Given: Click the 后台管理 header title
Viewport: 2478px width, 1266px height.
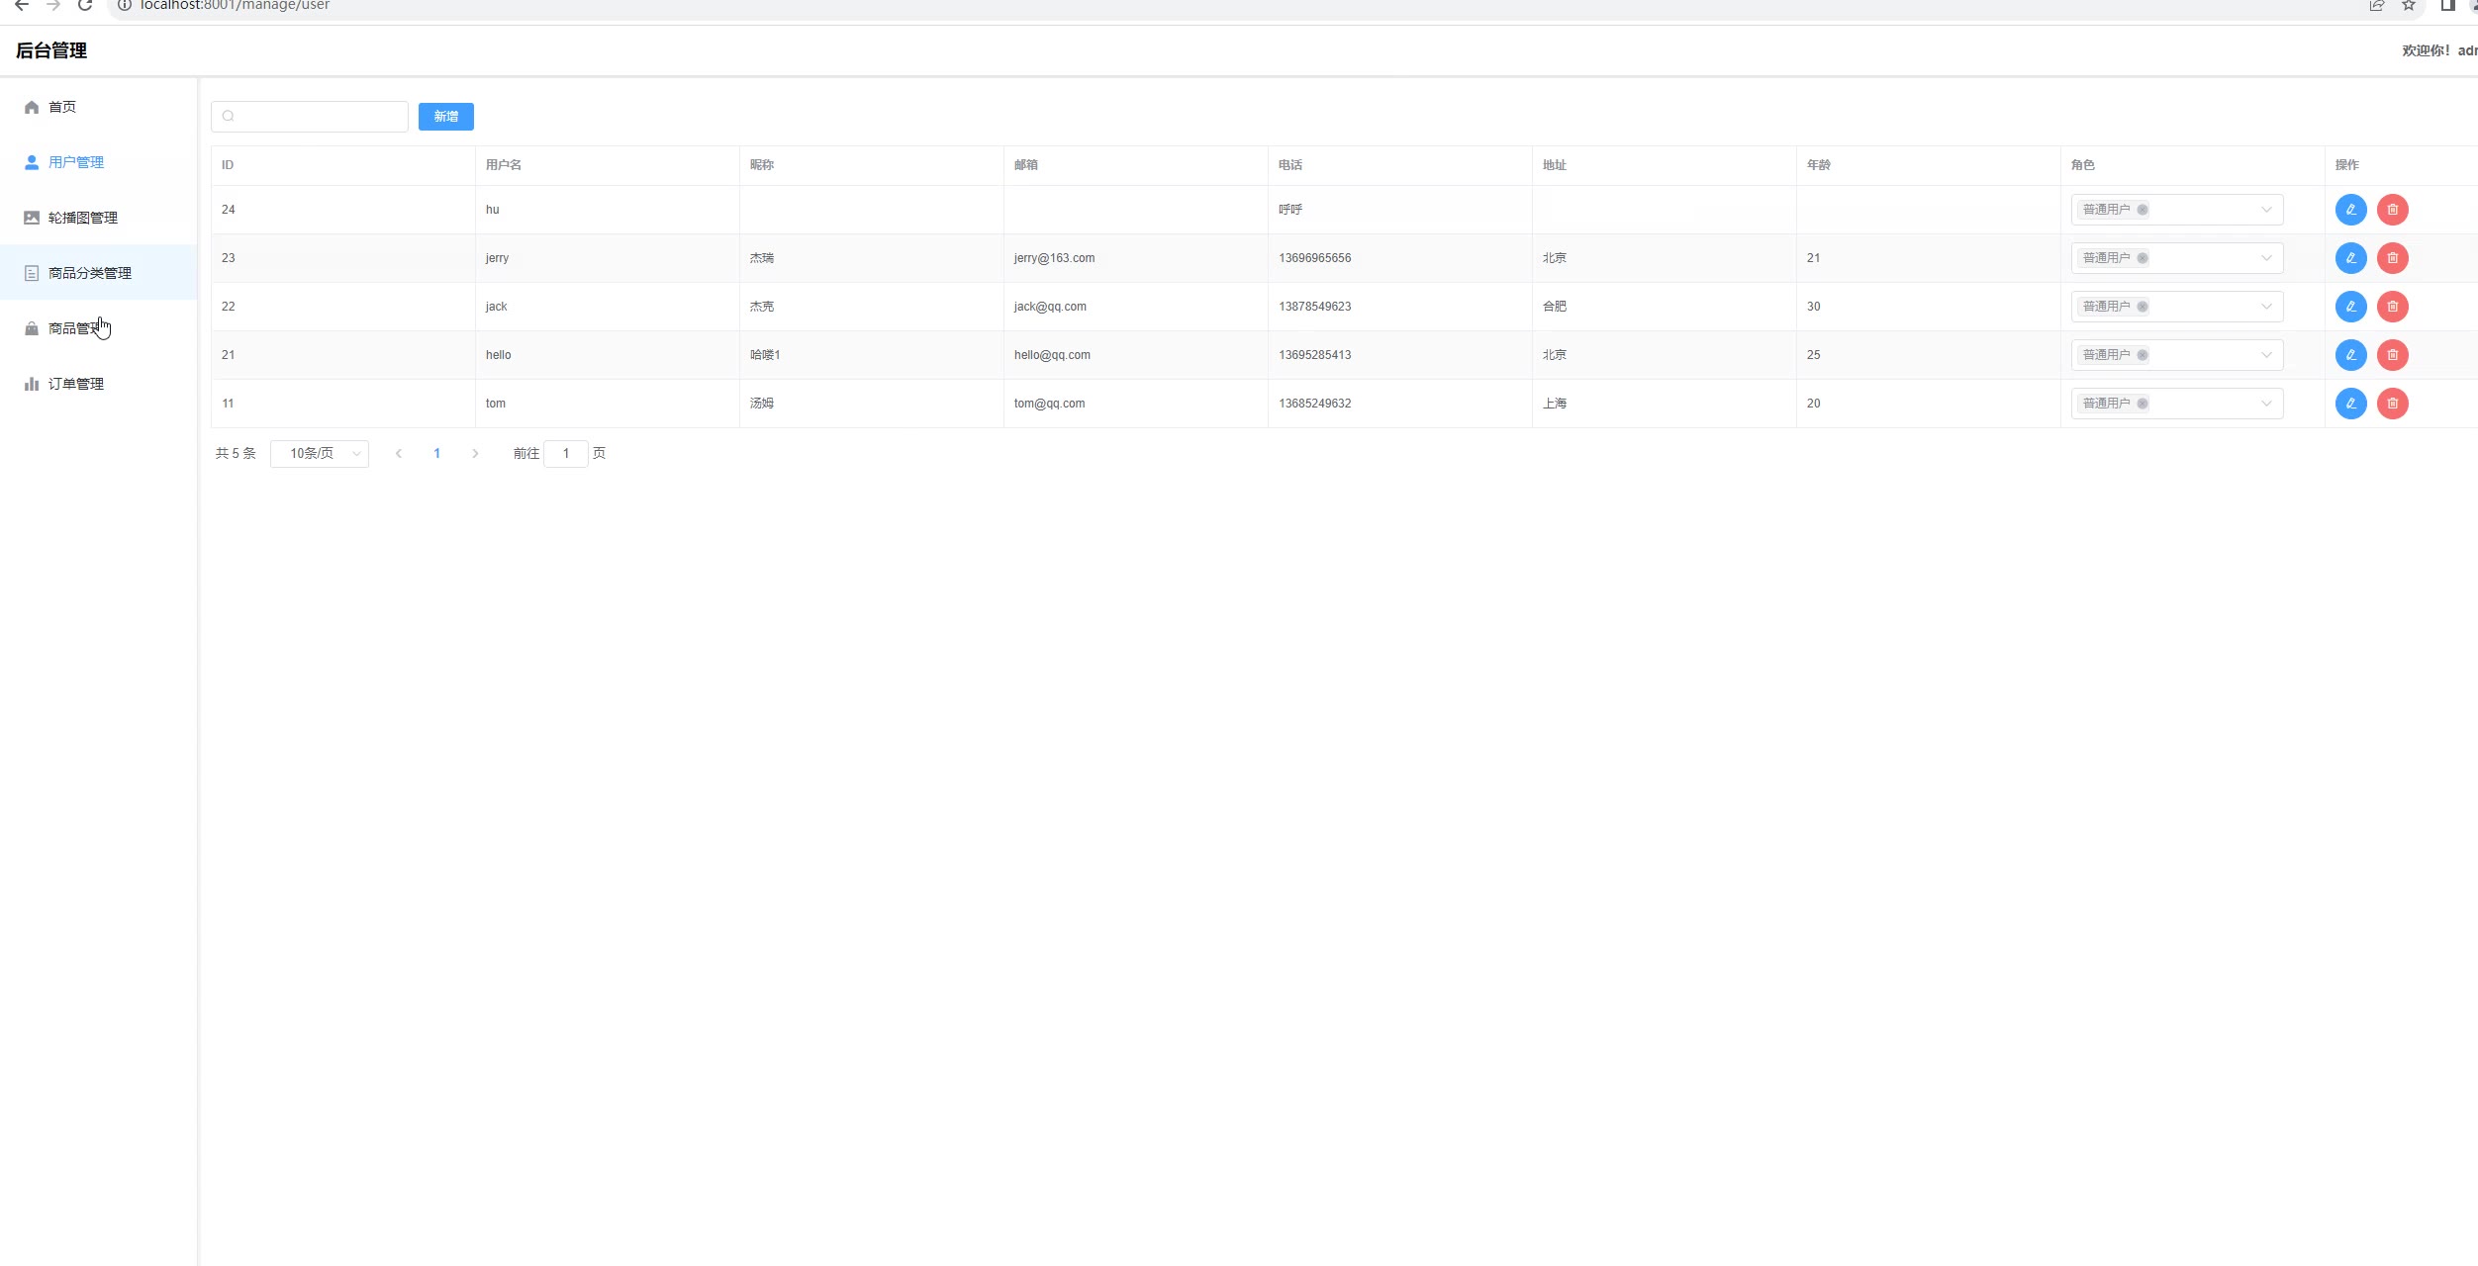Looking at the screenshot, I should (x=51, y=50).
